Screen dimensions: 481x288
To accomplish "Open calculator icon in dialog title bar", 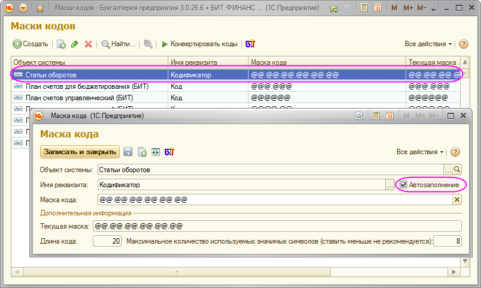I will (x=376, y=116).
